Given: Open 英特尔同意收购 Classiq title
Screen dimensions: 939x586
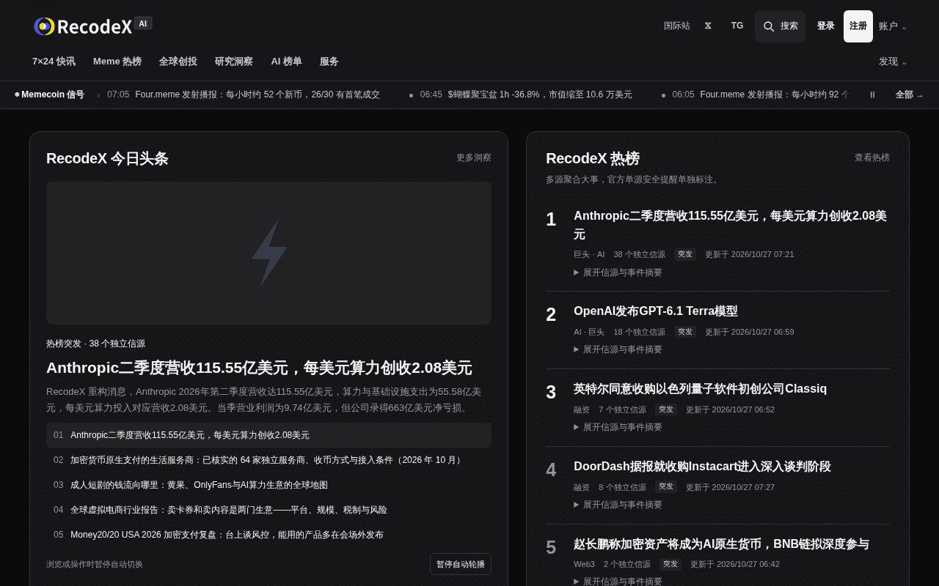Looking at the screenshot, I should pos(700,389).
